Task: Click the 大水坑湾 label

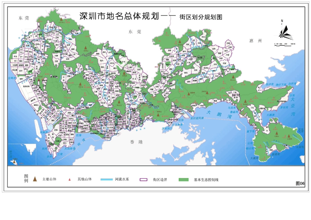Action: coord(301,130)
